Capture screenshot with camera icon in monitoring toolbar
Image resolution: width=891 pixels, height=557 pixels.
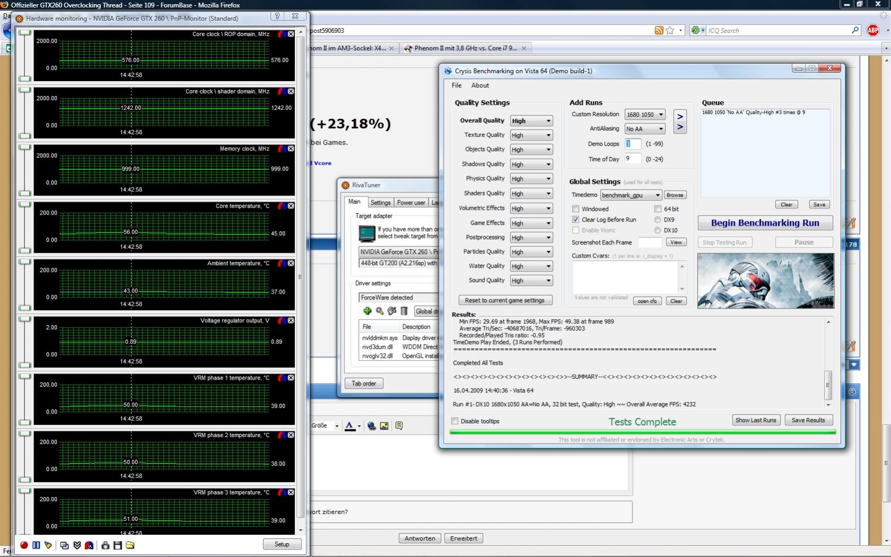[106, 545]
